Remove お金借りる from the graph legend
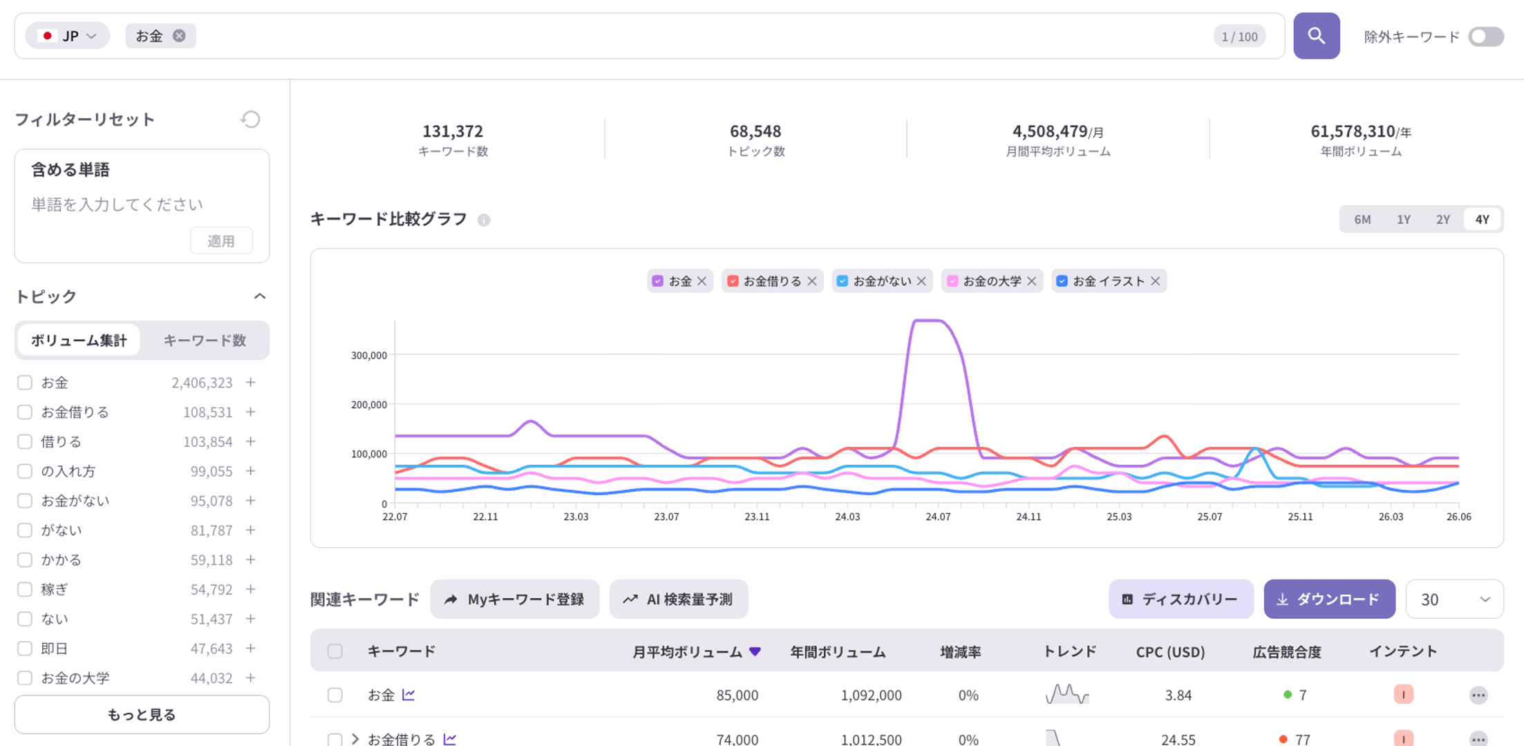Image resolution: width=1524 pixels, height=746 pixels. click(812, 281)
